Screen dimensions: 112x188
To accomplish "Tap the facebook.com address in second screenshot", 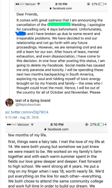I will (58, 129).
